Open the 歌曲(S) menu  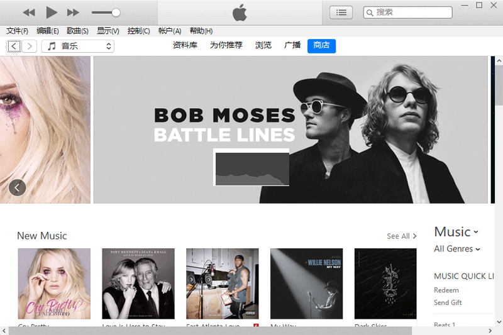tap(77, 31)
